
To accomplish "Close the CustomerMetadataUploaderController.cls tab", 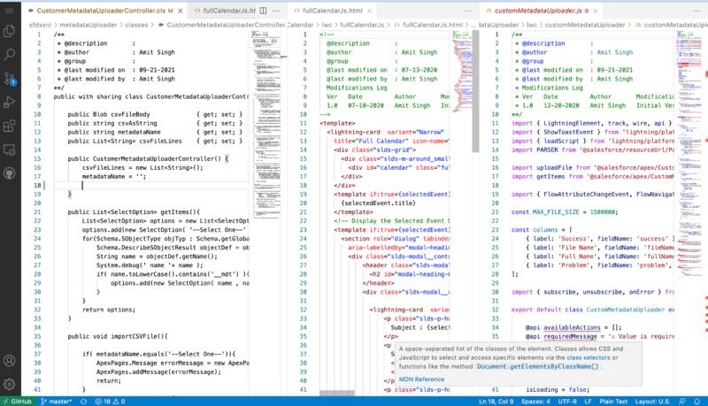I will pos(181,11).
